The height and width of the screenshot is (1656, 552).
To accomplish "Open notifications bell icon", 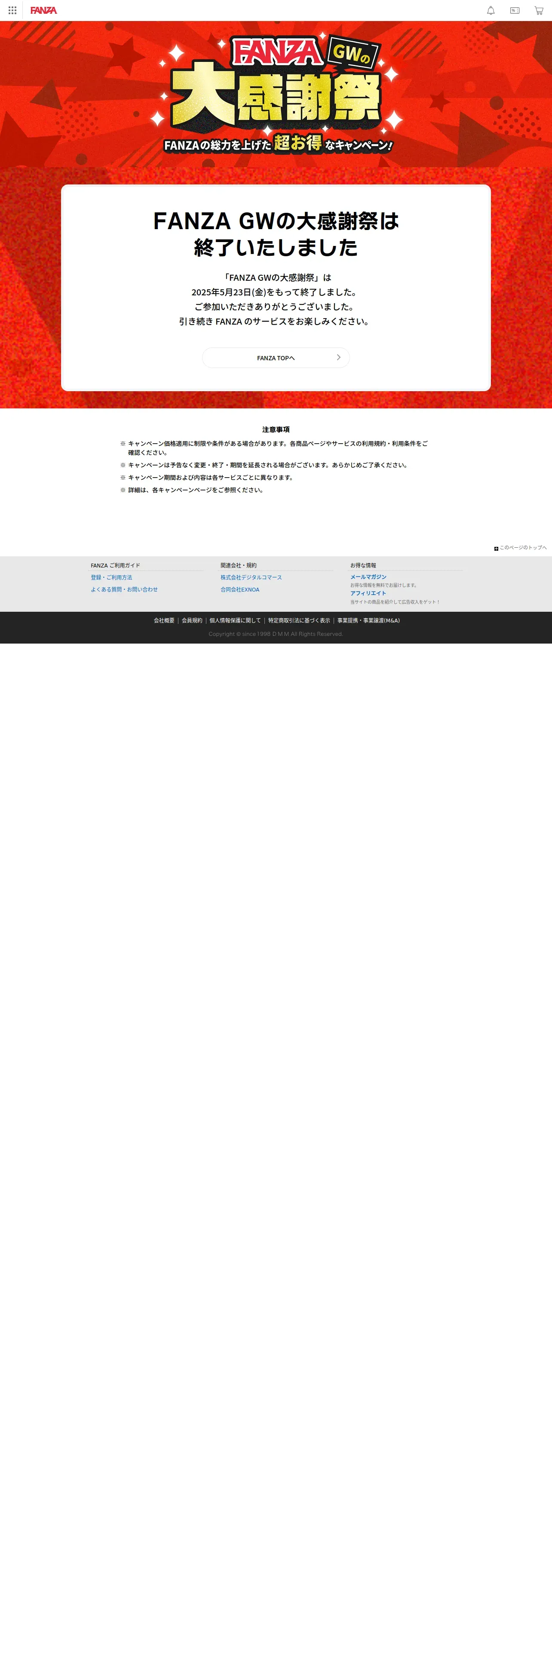I will (x=491, y=10).
